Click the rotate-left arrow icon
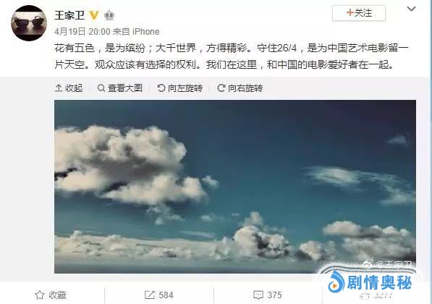 [x=161, y=88]
